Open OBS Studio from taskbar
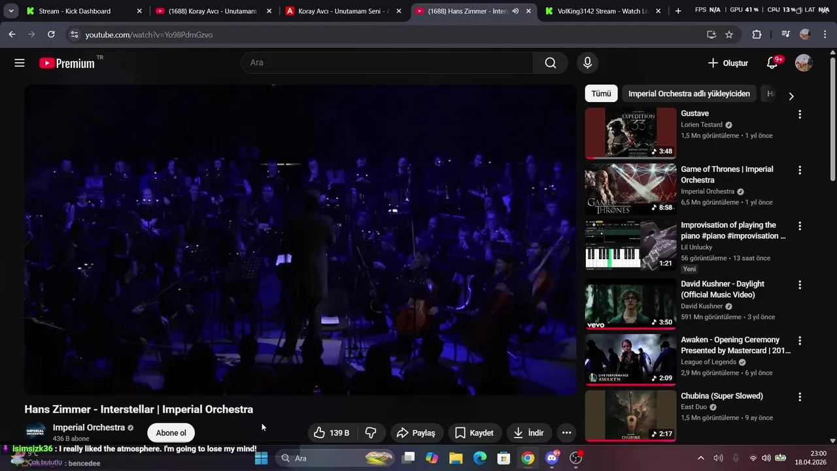The image size is (837, 471). pos(576,458)
